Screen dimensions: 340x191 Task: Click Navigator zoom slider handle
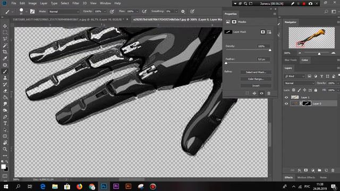point(319,53)
